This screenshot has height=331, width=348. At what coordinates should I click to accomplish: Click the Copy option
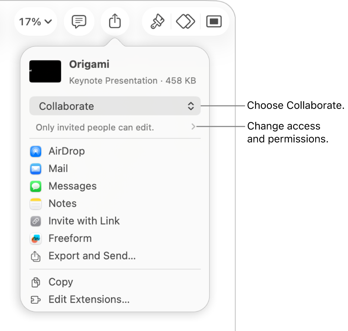pyautogui.click(x=60, y=282)
